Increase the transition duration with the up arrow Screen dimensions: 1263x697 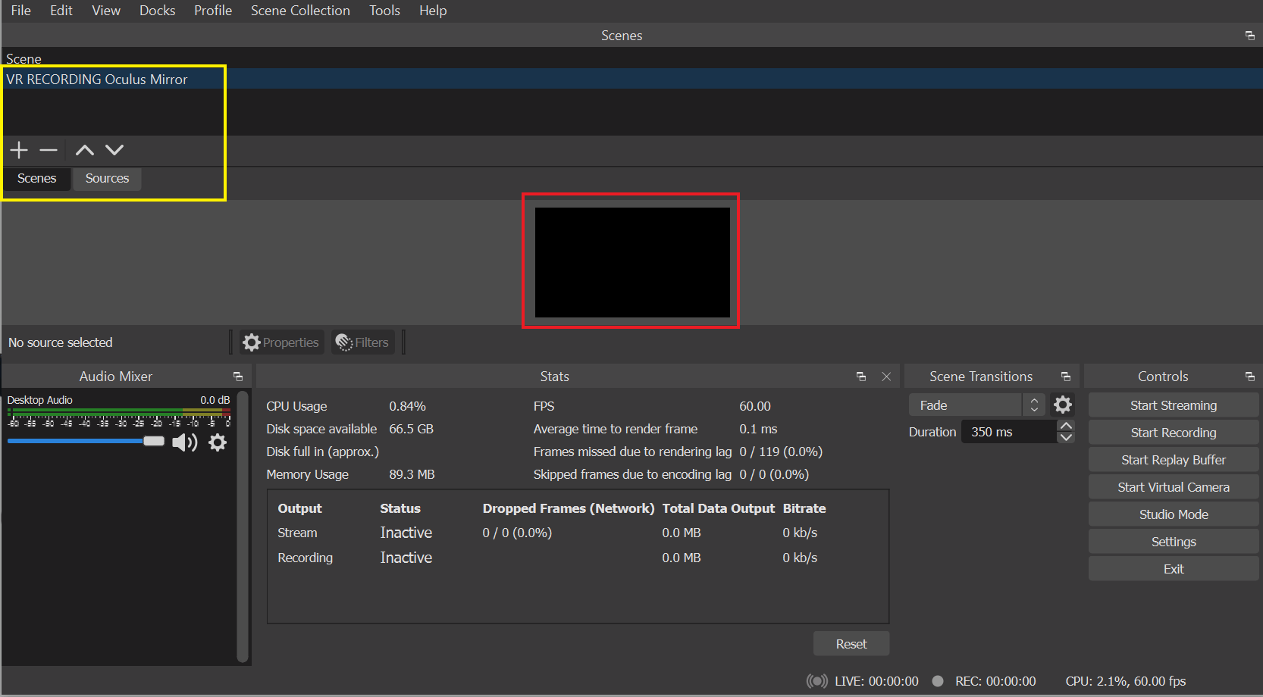tap(1065, 426)
